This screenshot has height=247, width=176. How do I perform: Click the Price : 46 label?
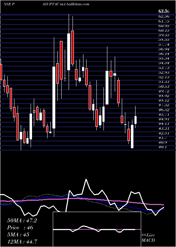[20, 228]
